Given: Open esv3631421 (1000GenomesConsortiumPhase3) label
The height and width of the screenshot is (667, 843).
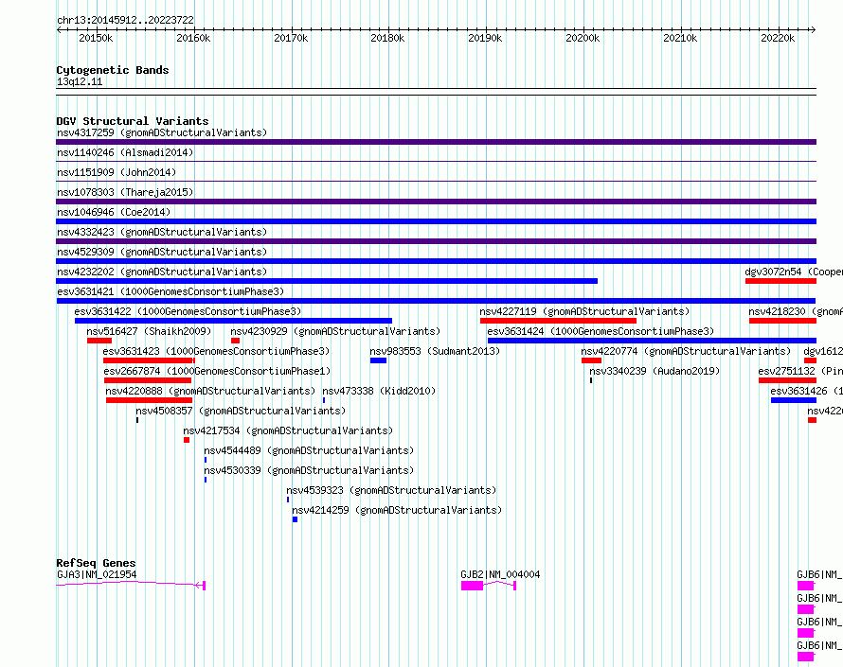Looking at the screenshot, I should point(170,291).
